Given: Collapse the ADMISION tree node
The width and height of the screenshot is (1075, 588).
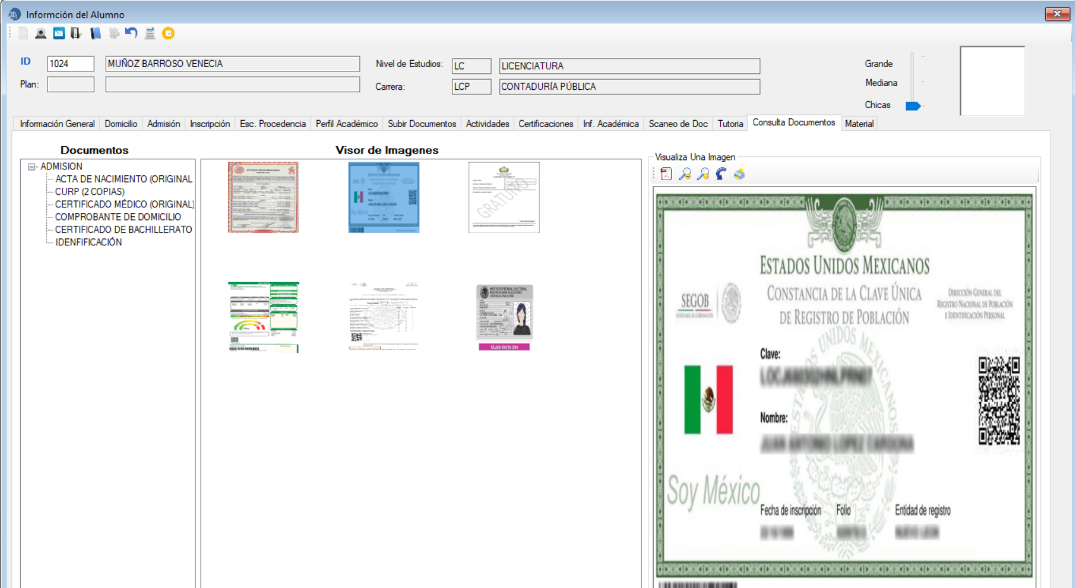Looking at the screenshot, I should coord(31,167).
